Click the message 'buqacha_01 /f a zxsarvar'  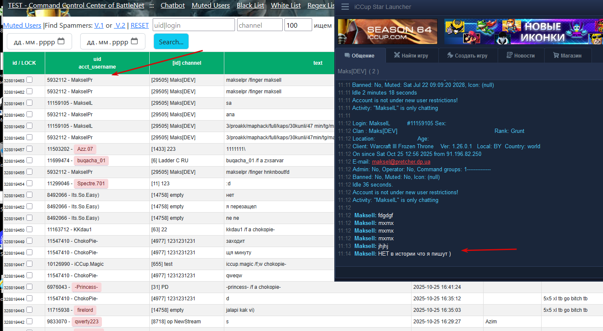(255, 161)
